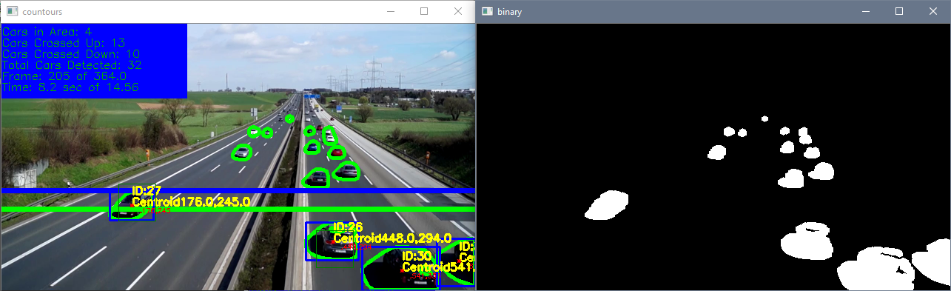Click the ID:30 tracked car label
The image size is (951, 291).
pyautogui.click(x=417, y=255)
